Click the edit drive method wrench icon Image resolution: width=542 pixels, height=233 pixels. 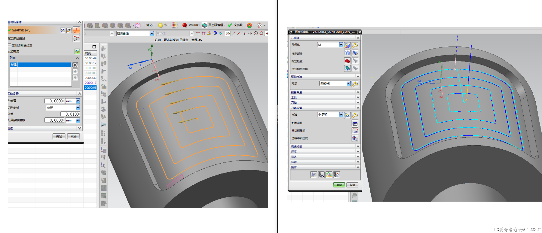[x=355, y=84]
